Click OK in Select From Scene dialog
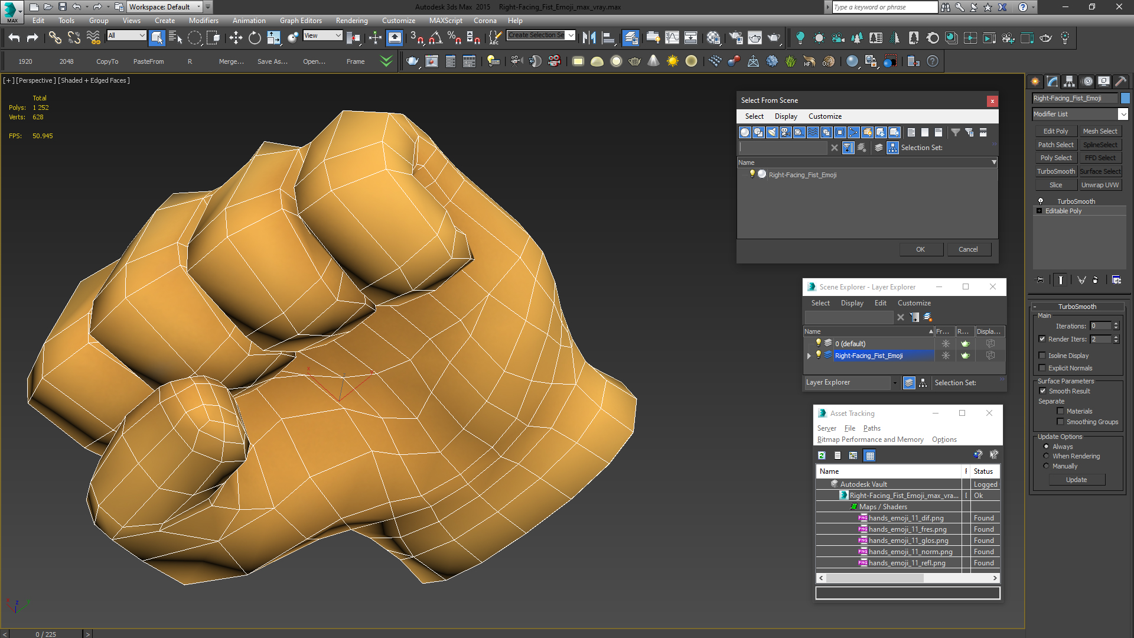This screenshot has width=1134, height=638. 921,249
